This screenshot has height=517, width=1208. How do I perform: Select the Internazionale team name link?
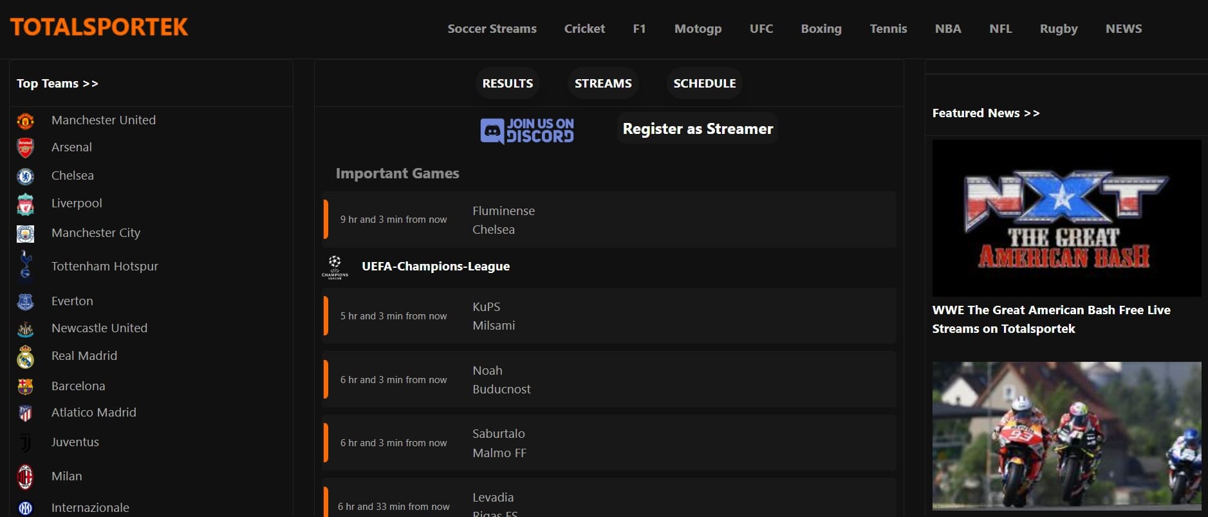tap(90, 508)
